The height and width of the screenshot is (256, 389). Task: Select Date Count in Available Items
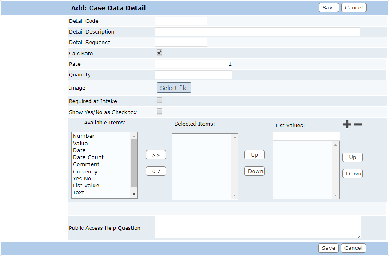(x=88, y=157)
